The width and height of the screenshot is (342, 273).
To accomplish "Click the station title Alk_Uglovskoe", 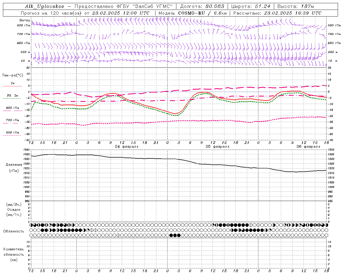I will [44, 6].
